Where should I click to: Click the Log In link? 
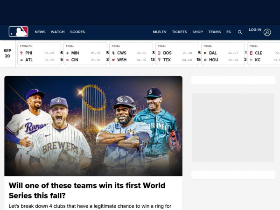pyautogui.click(x=255, y=30)
